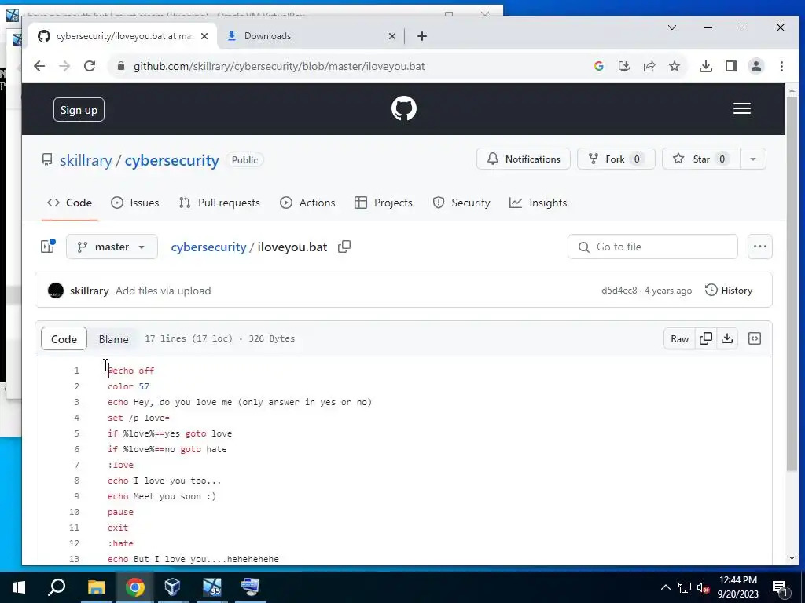
Task: Open the more file actions ellipsis
Action: click(x=760, y=247)
